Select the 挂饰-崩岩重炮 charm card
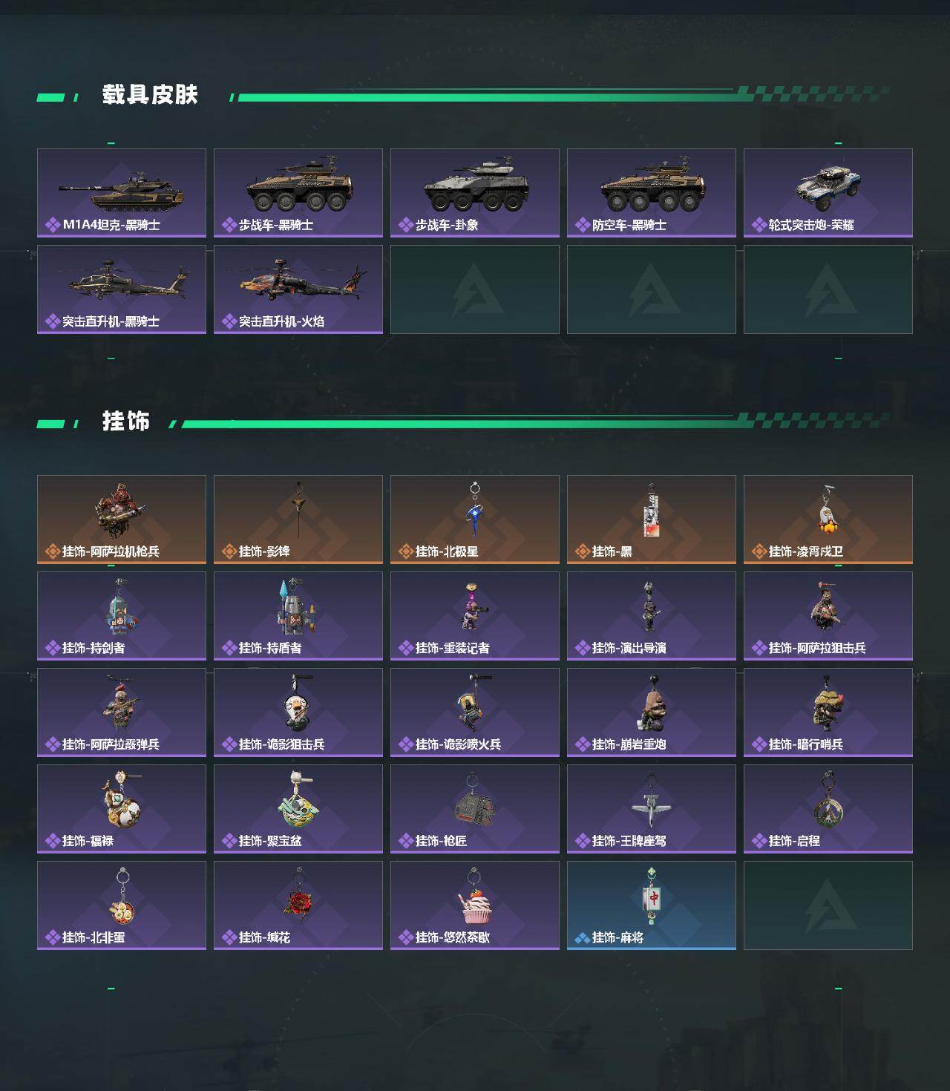Viewport: 950px width, 1091px height. [x=652, y=712]
